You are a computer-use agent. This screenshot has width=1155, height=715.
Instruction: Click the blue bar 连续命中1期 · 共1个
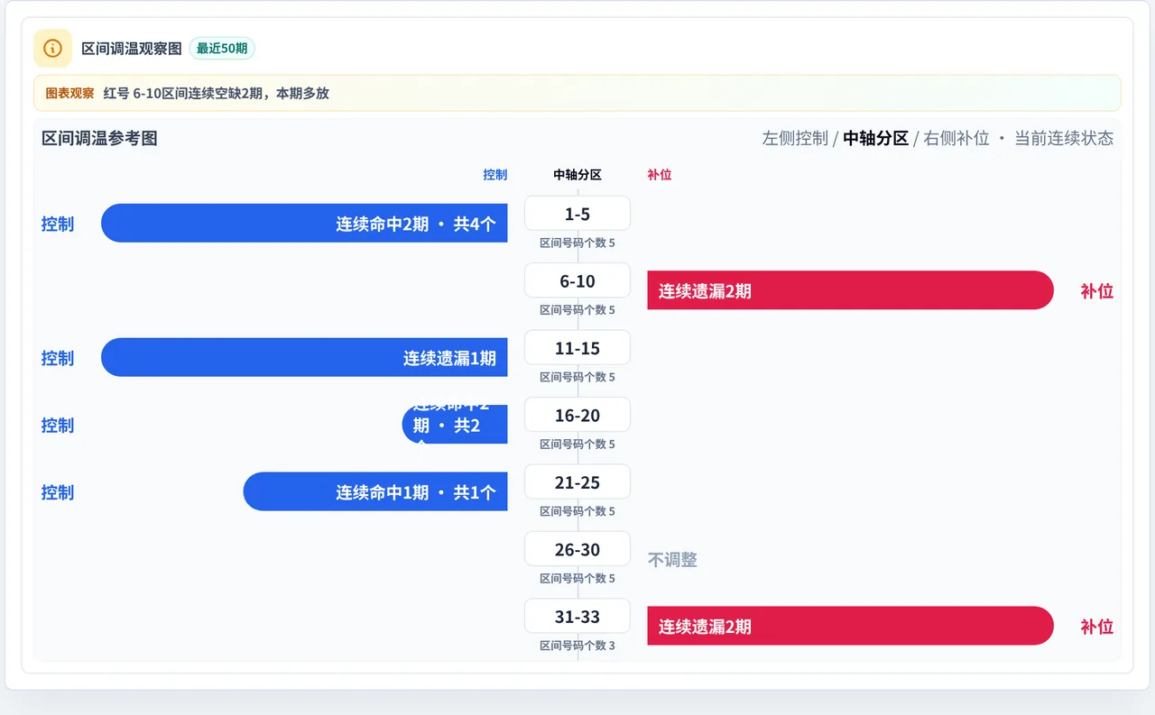click(375, 492)
